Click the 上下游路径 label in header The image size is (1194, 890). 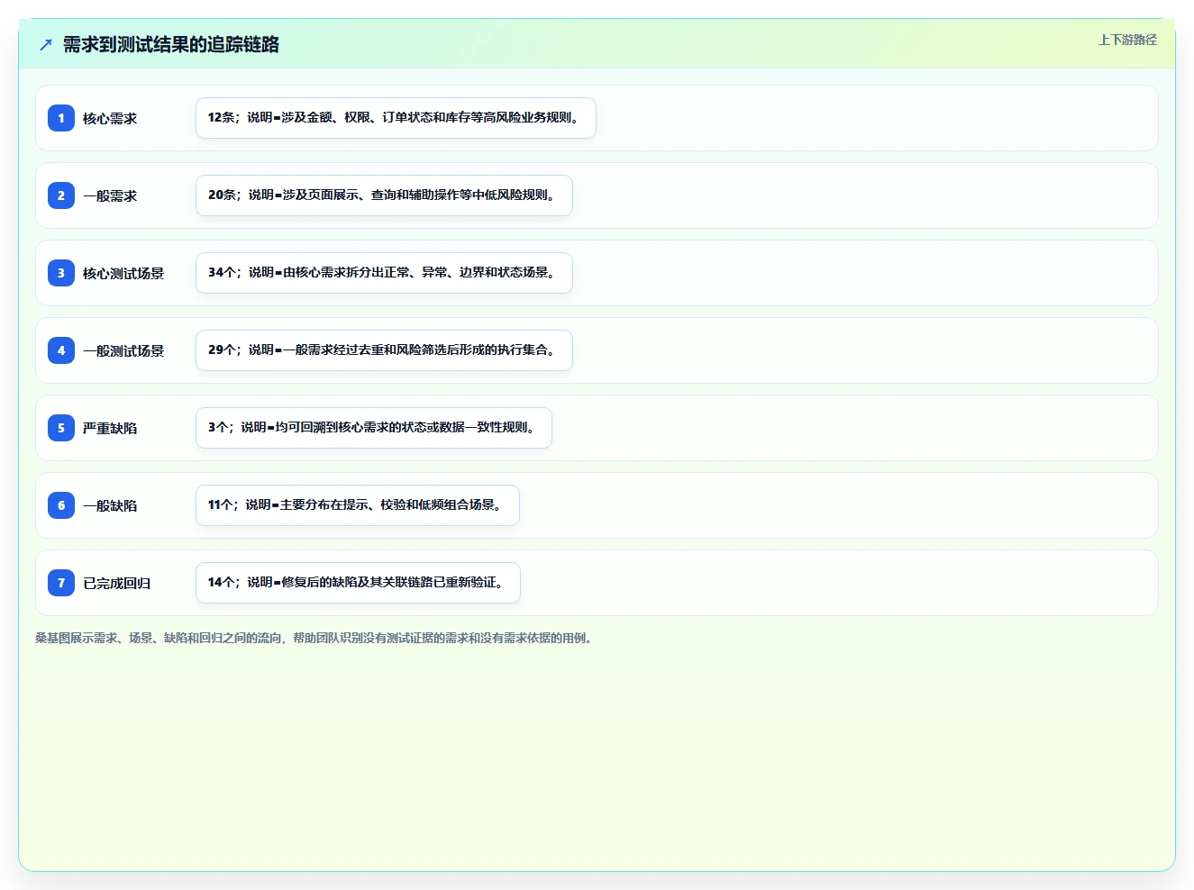point(1127,40)
